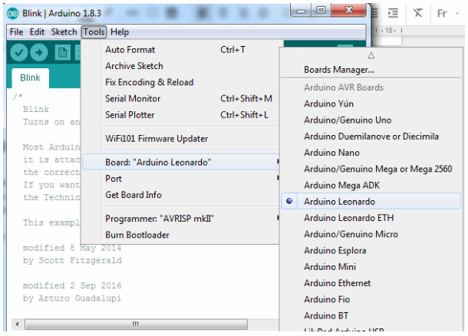Select Arduino Mega ADK board
468x336 pixels.
tap(371, 186)
